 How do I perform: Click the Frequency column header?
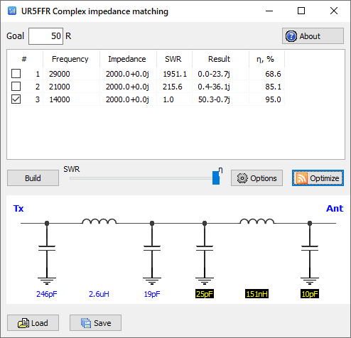point(70,59)
